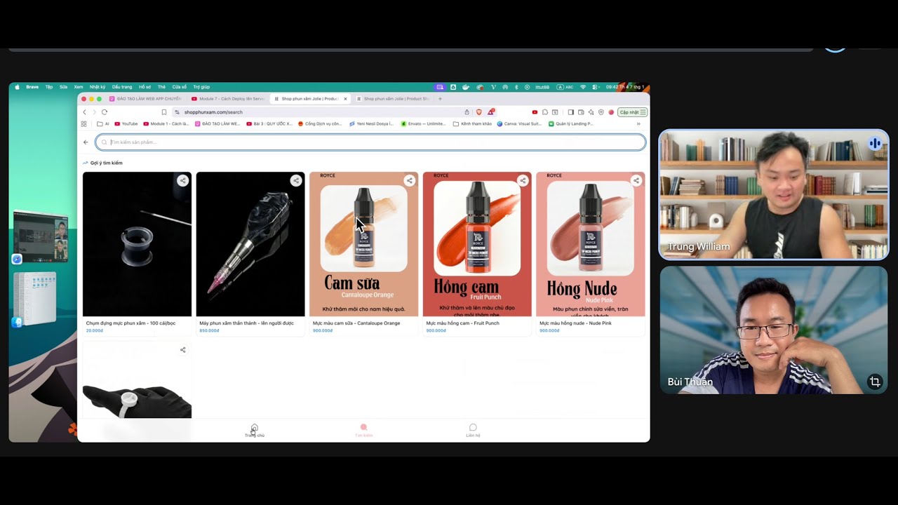Open the Dấu trang menu

[x=122, y=87]
